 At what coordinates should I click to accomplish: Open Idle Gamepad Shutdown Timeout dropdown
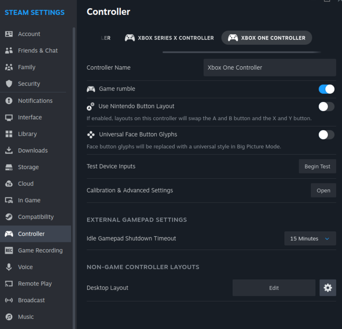tap(310, 239)
